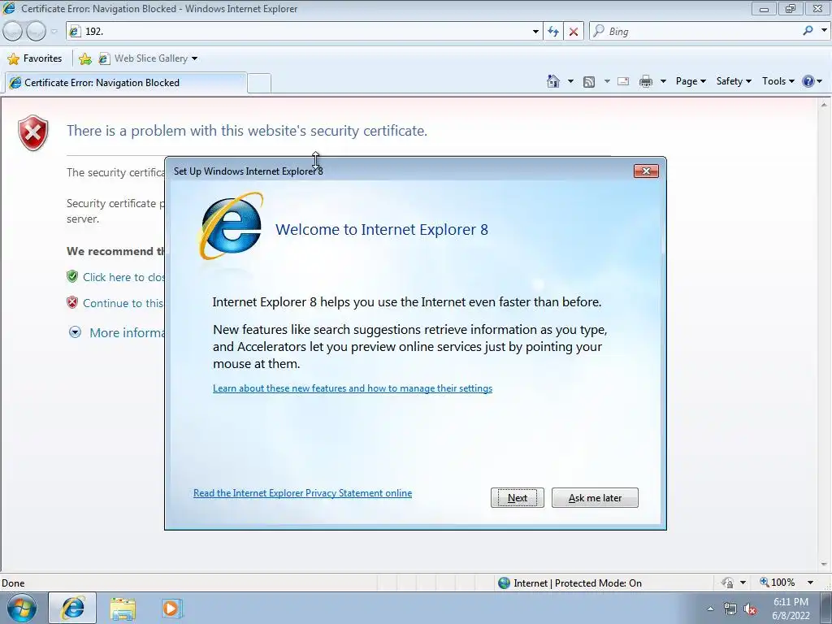Screen dimensions: 832x624
Task: Click the Click here to close link
Action: (123, 277)
